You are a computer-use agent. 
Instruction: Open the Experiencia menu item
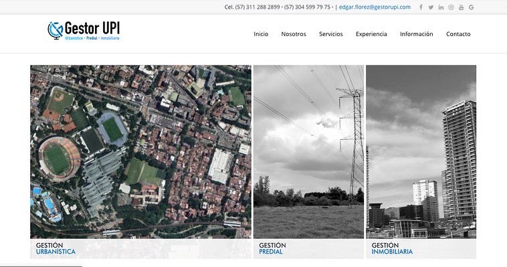[371, 34]
